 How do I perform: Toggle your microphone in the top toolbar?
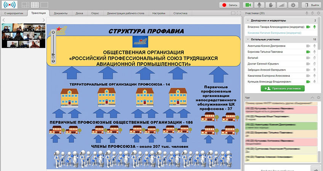[x=259, y=5]
